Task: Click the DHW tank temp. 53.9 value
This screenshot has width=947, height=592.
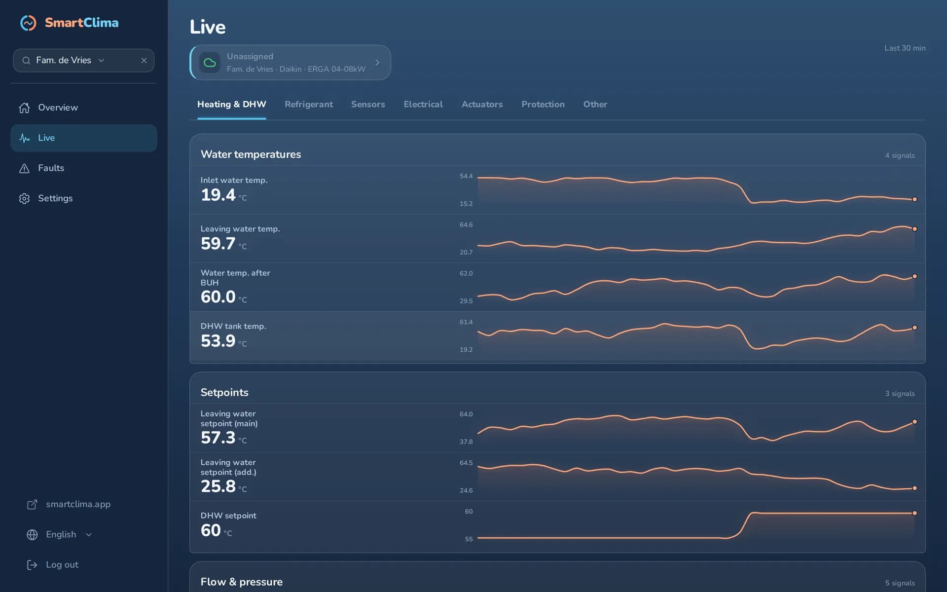Action: click(x=218, y=341)
